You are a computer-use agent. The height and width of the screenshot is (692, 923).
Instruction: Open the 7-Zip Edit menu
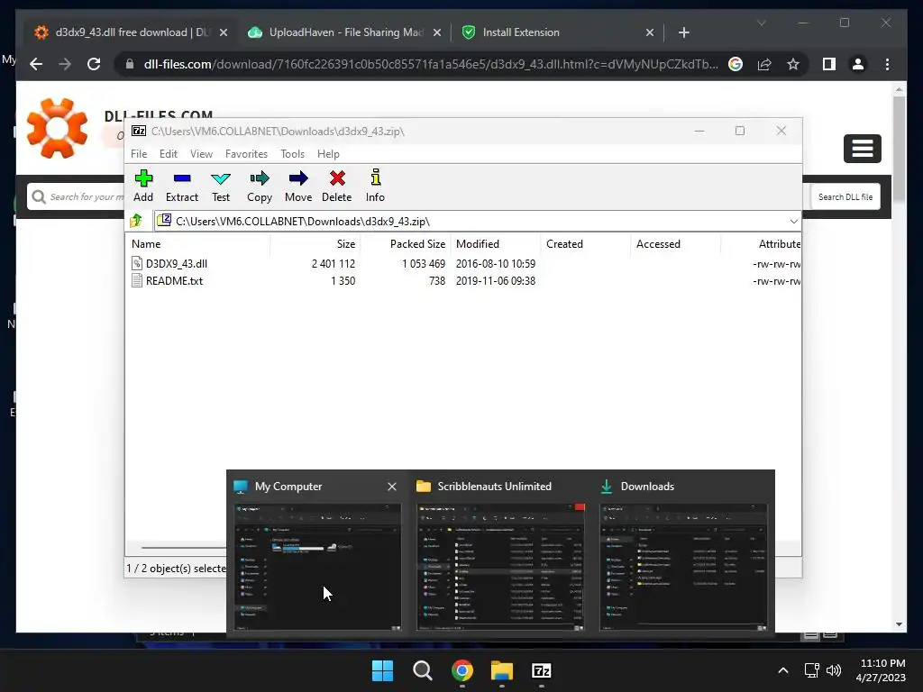click(169, 153)
